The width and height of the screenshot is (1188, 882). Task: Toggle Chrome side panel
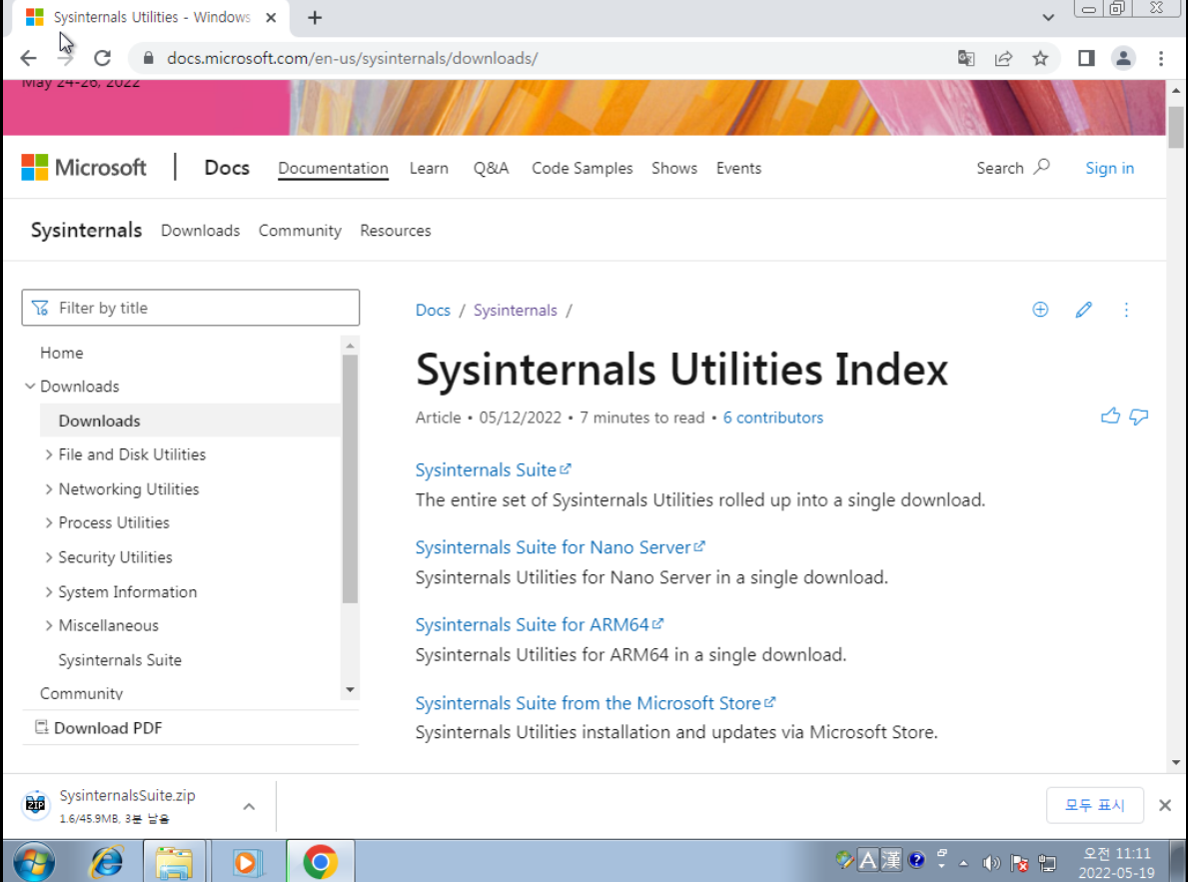point(1086,58)
